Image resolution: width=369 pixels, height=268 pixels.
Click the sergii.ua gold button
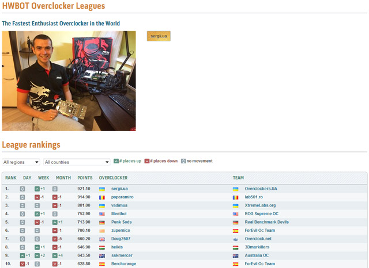click(x=159, y=36)
